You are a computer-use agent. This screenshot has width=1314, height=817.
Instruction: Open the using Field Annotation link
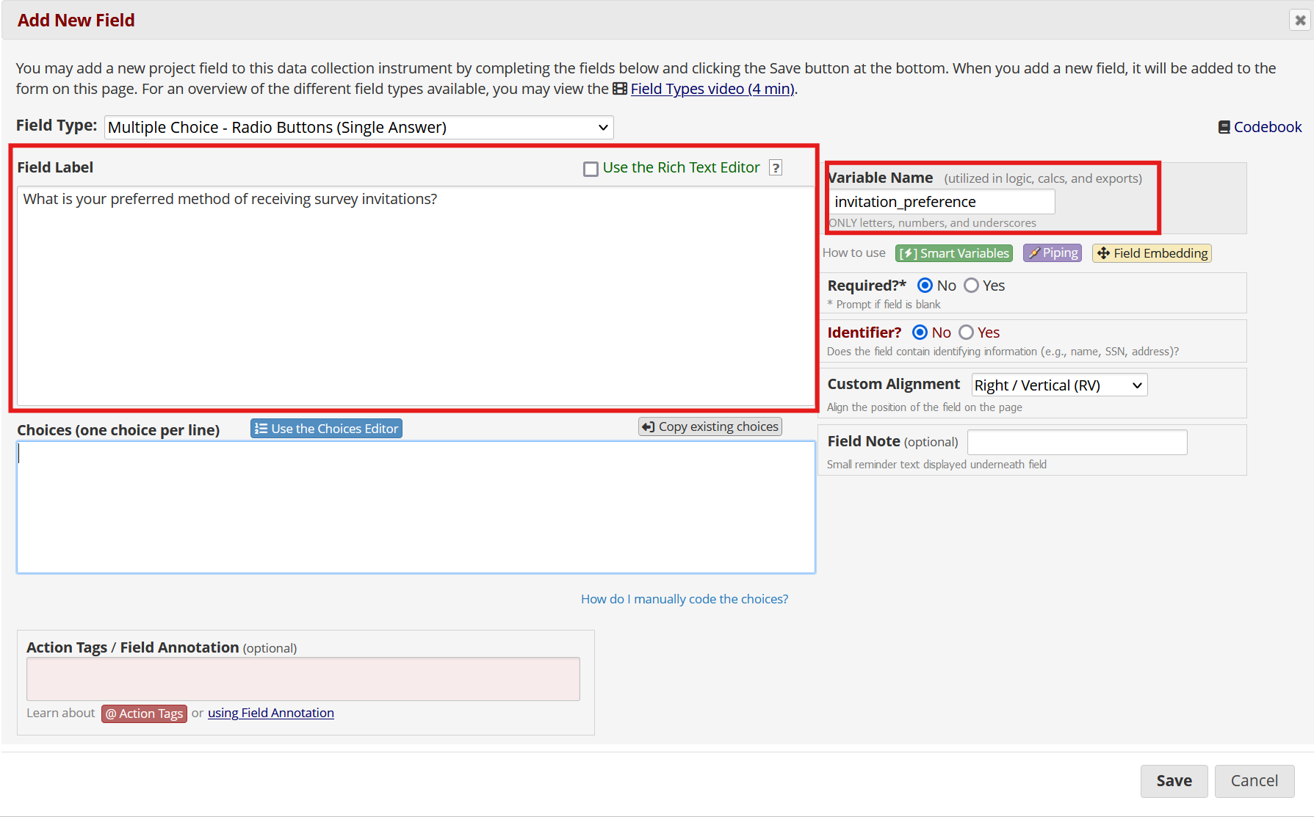pyautogui.click(x=271, y=713)
